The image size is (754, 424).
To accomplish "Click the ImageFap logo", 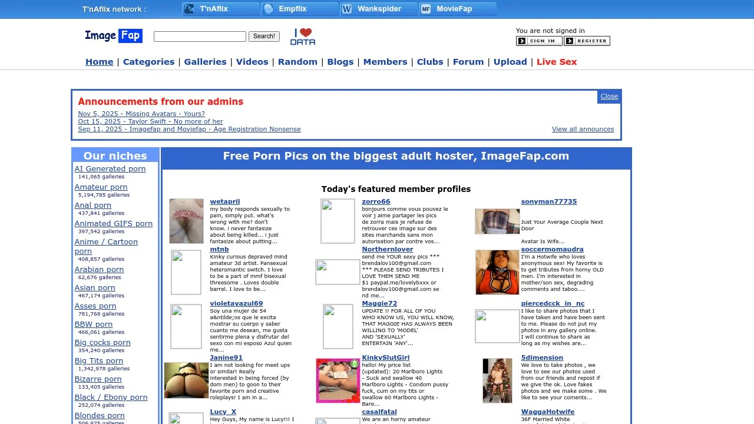I will [x=113, y=36].
